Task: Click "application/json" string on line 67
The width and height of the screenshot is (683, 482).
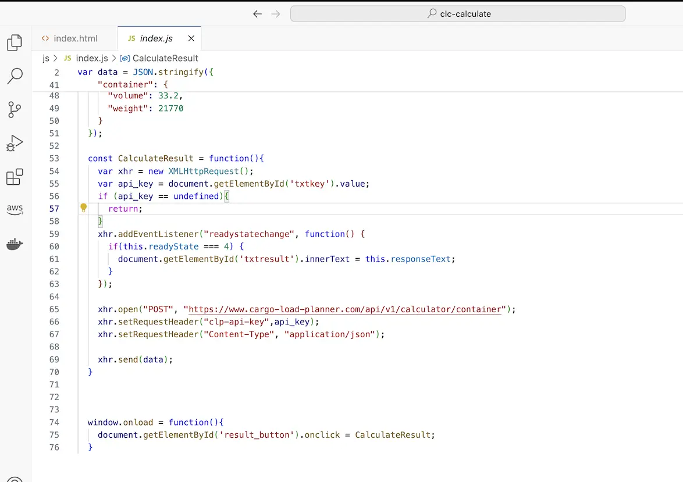Action: click(x=330, y=334)
